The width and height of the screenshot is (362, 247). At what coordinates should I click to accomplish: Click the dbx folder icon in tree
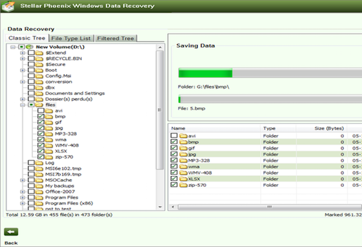coord(39,88)
